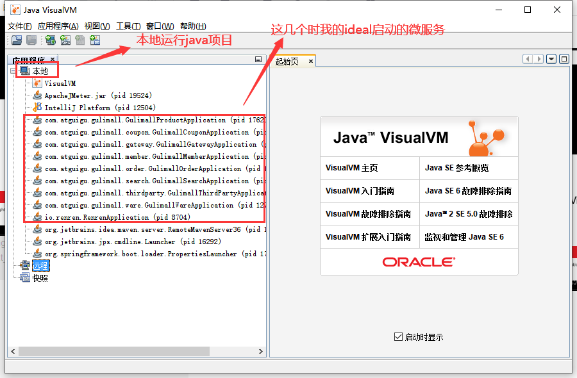Screen dimensions: 577x378
Task: Collapse the 应用程序 panel via its minimize control
Action: (258, 59)
